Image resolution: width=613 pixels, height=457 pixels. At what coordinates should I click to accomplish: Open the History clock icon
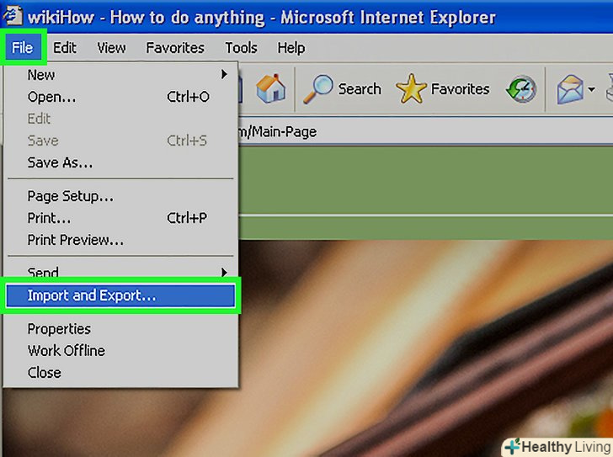(520, 89)
